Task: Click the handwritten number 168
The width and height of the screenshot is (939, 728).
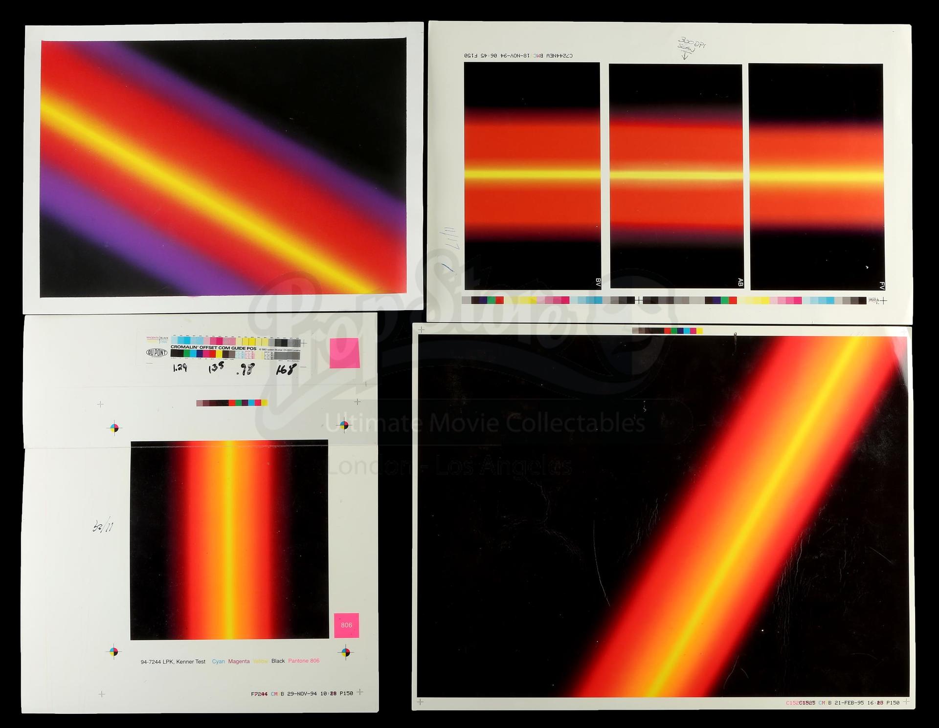Action: click(x=286, y=369)
